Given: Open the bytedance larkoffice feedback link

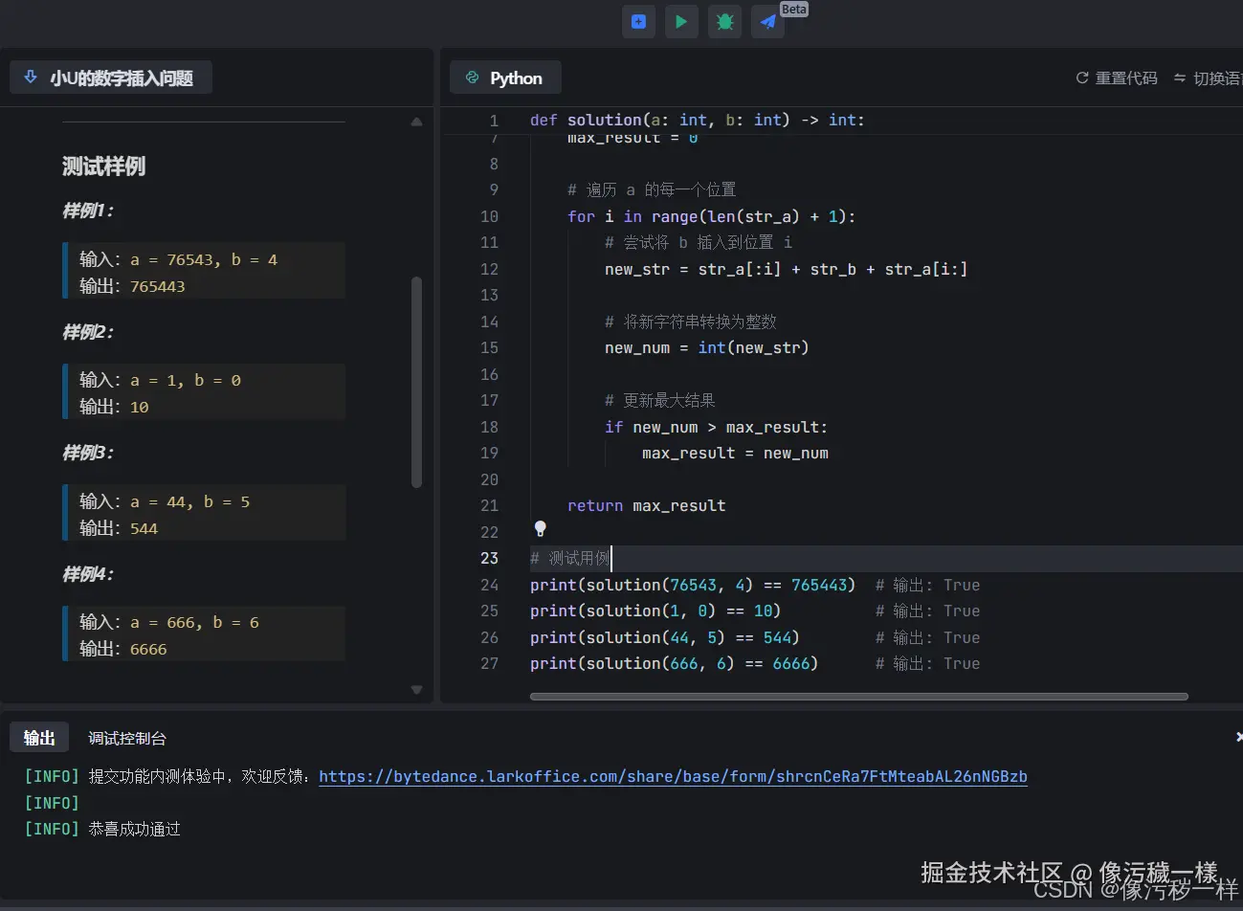Looking at the screenshot, I should click(673, 776).
